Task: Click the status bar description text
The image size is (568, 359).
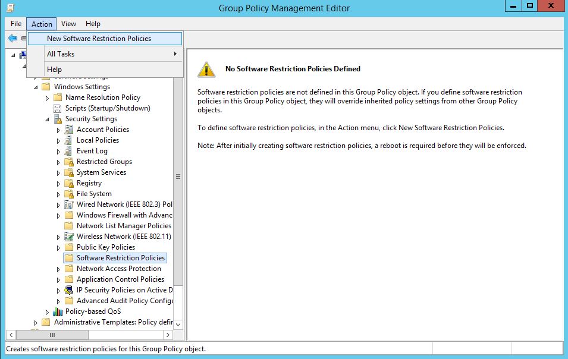Action: pyautogui.click(x=106, y=349)
